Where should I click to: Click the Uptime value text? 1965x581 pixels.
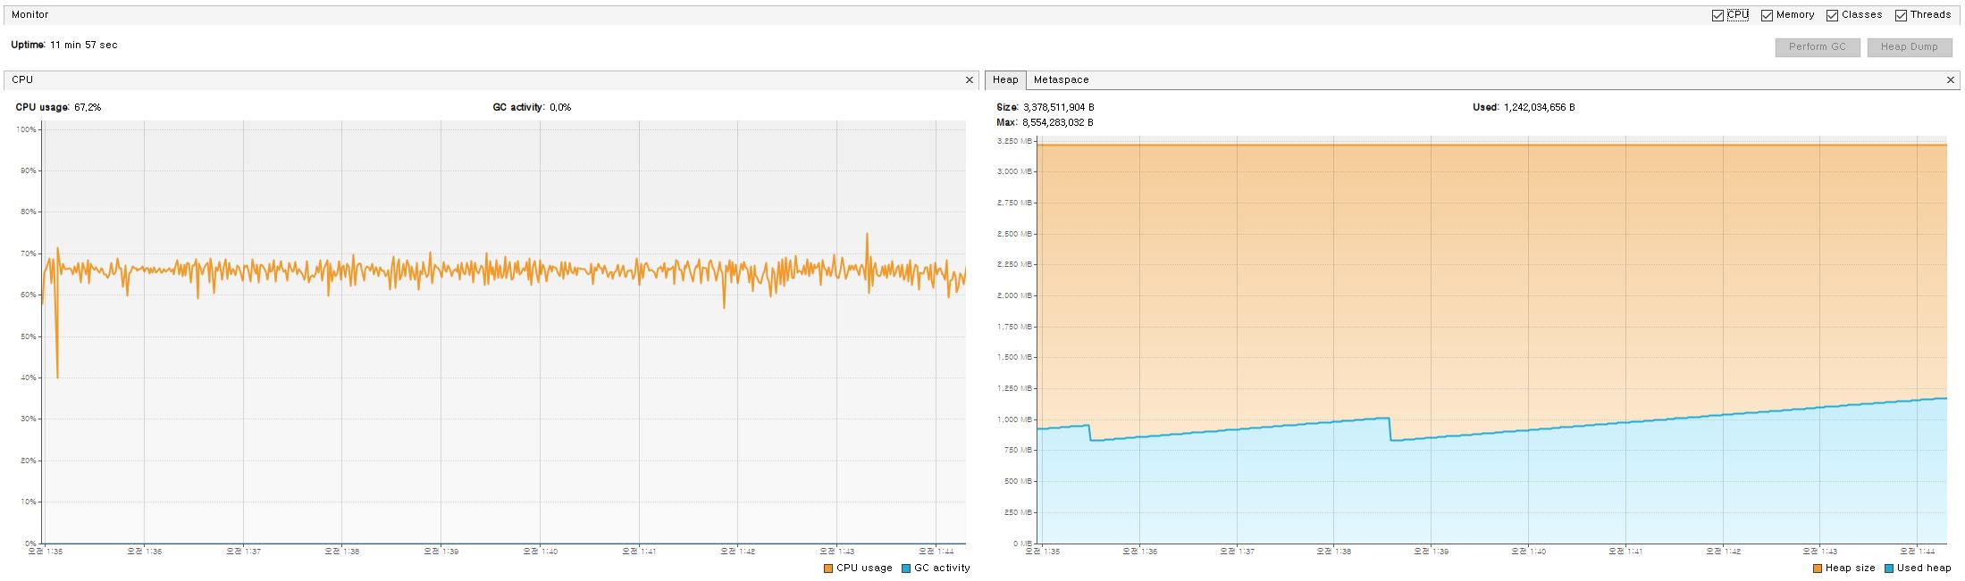(x=83, y=45)
